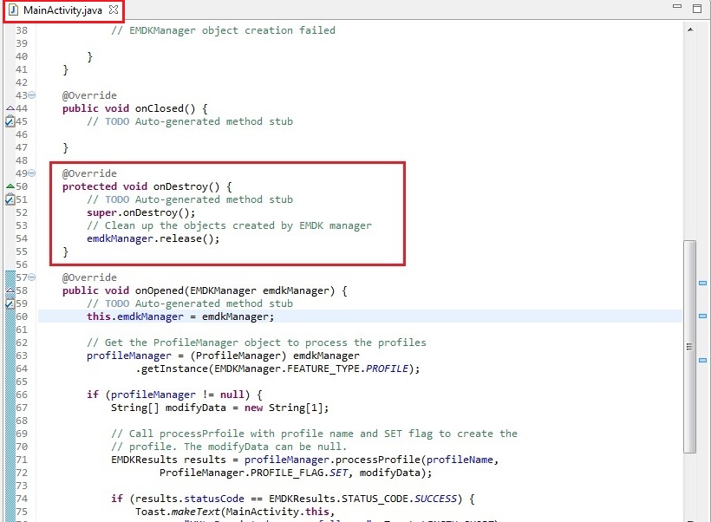Collapse the onOpened method fold at line 57
The height and width of the screenshot is (522, 711).
pos(32,277)
